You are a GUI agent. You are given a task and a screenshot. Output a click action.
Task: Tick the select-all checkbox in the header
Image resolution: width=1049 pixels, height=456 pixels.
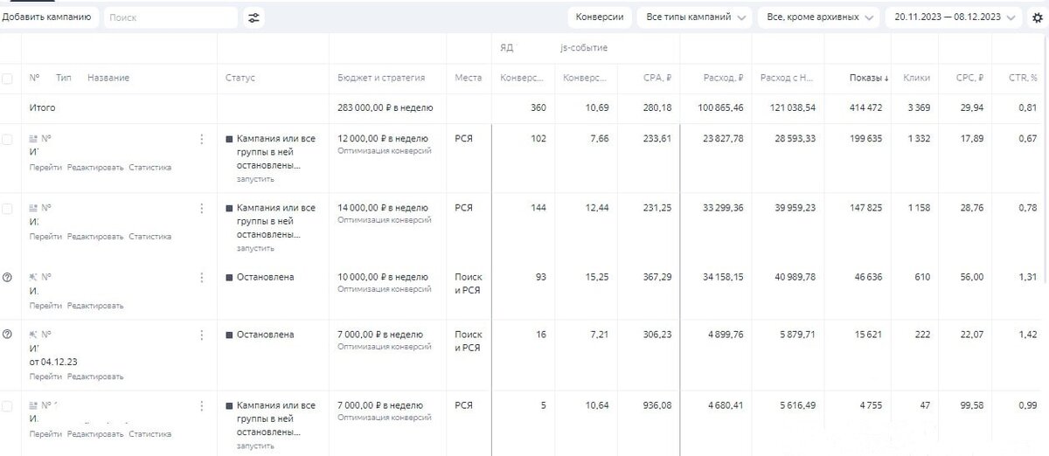[x=8, y=79]
